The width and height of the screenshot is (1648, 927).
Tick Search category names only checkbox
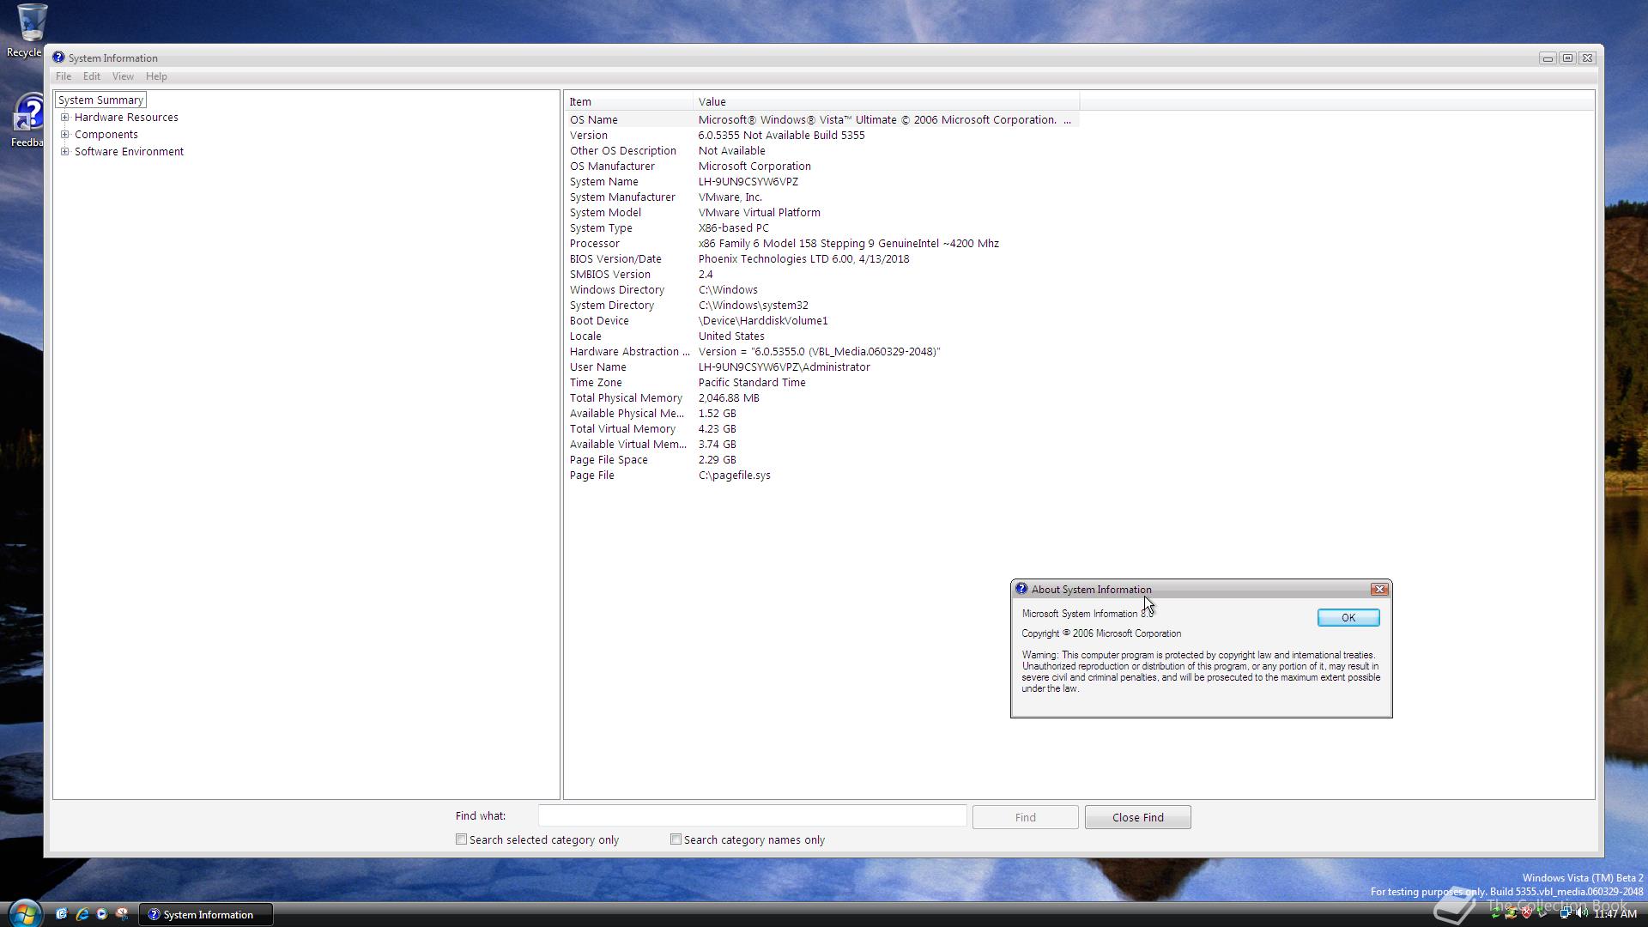[676, 839]
